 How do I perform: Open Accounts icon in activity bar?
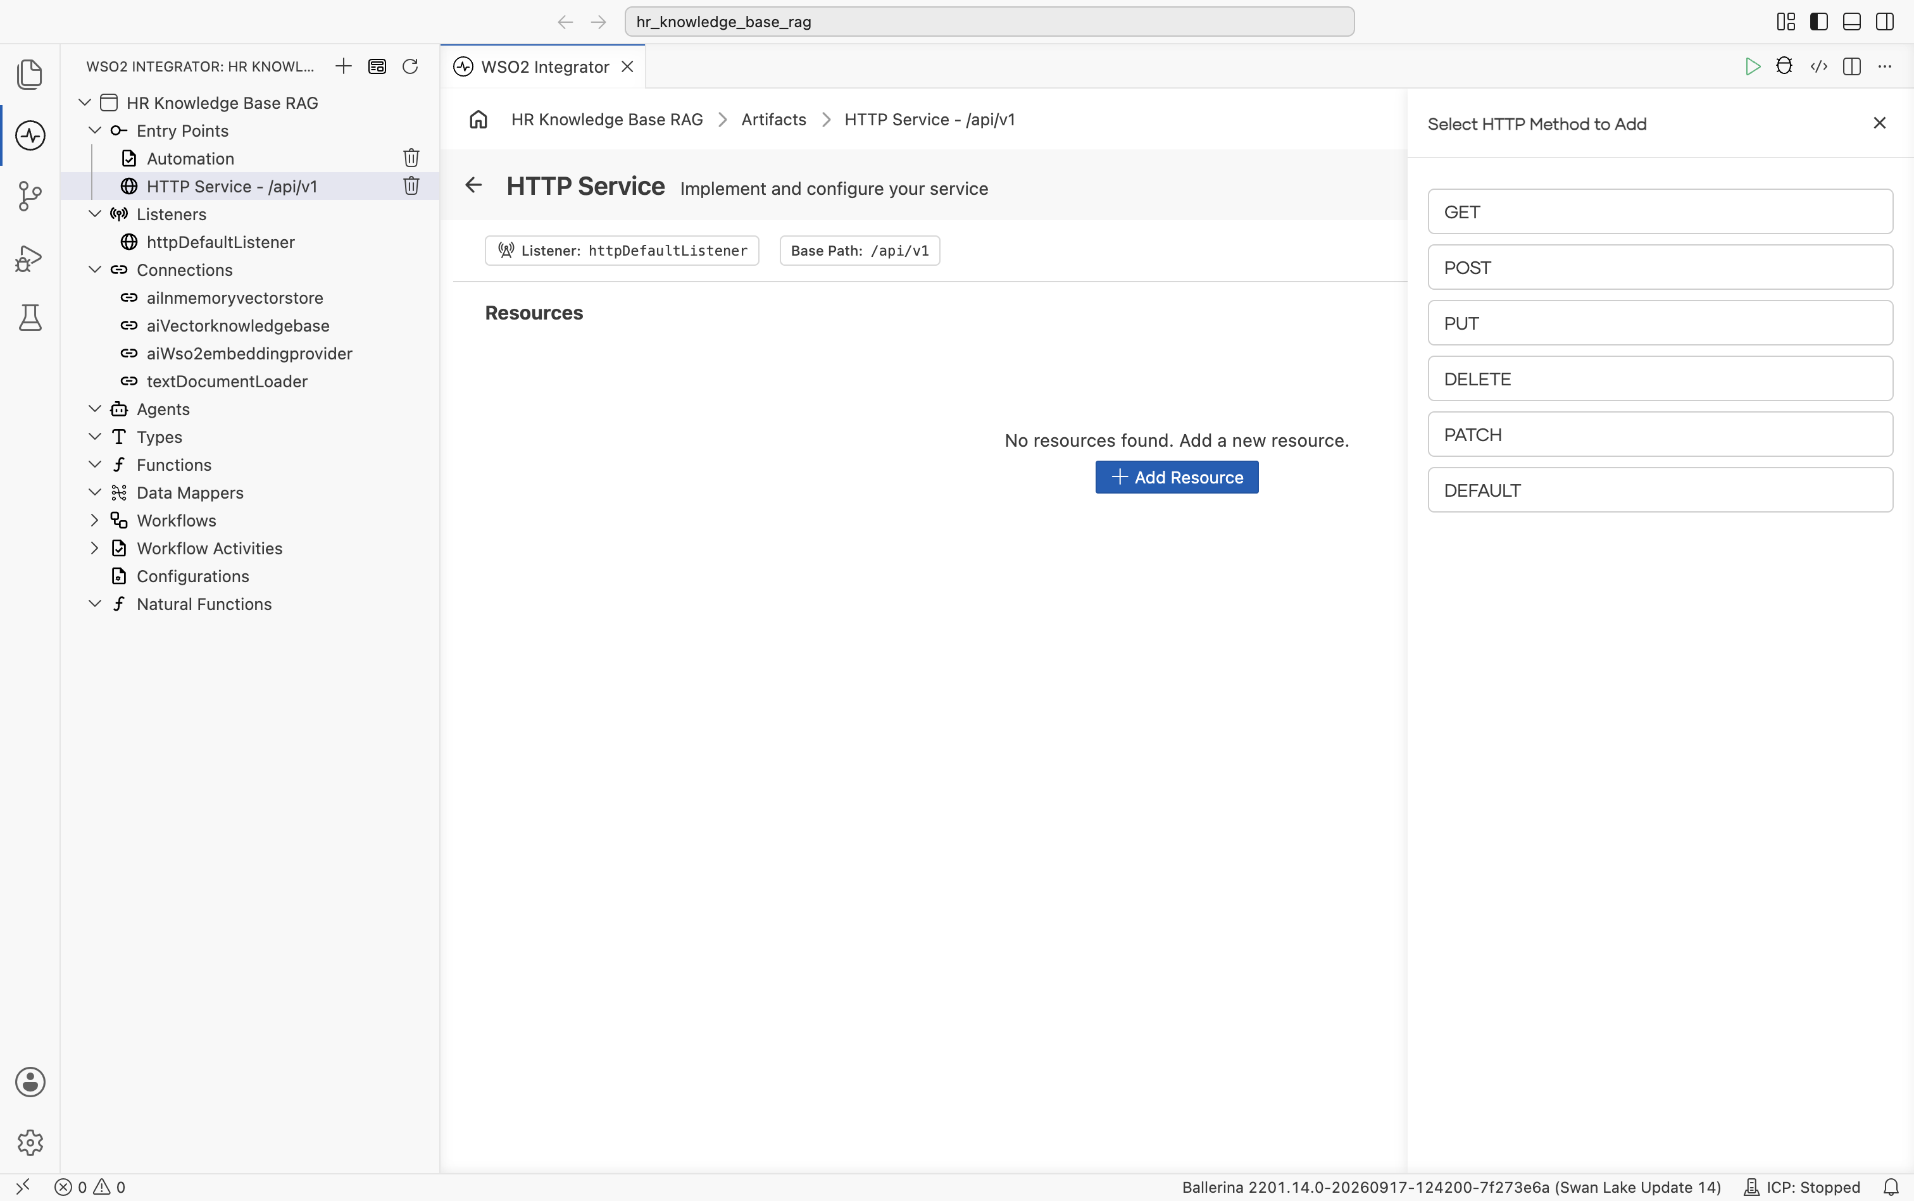pos(30,1082)
